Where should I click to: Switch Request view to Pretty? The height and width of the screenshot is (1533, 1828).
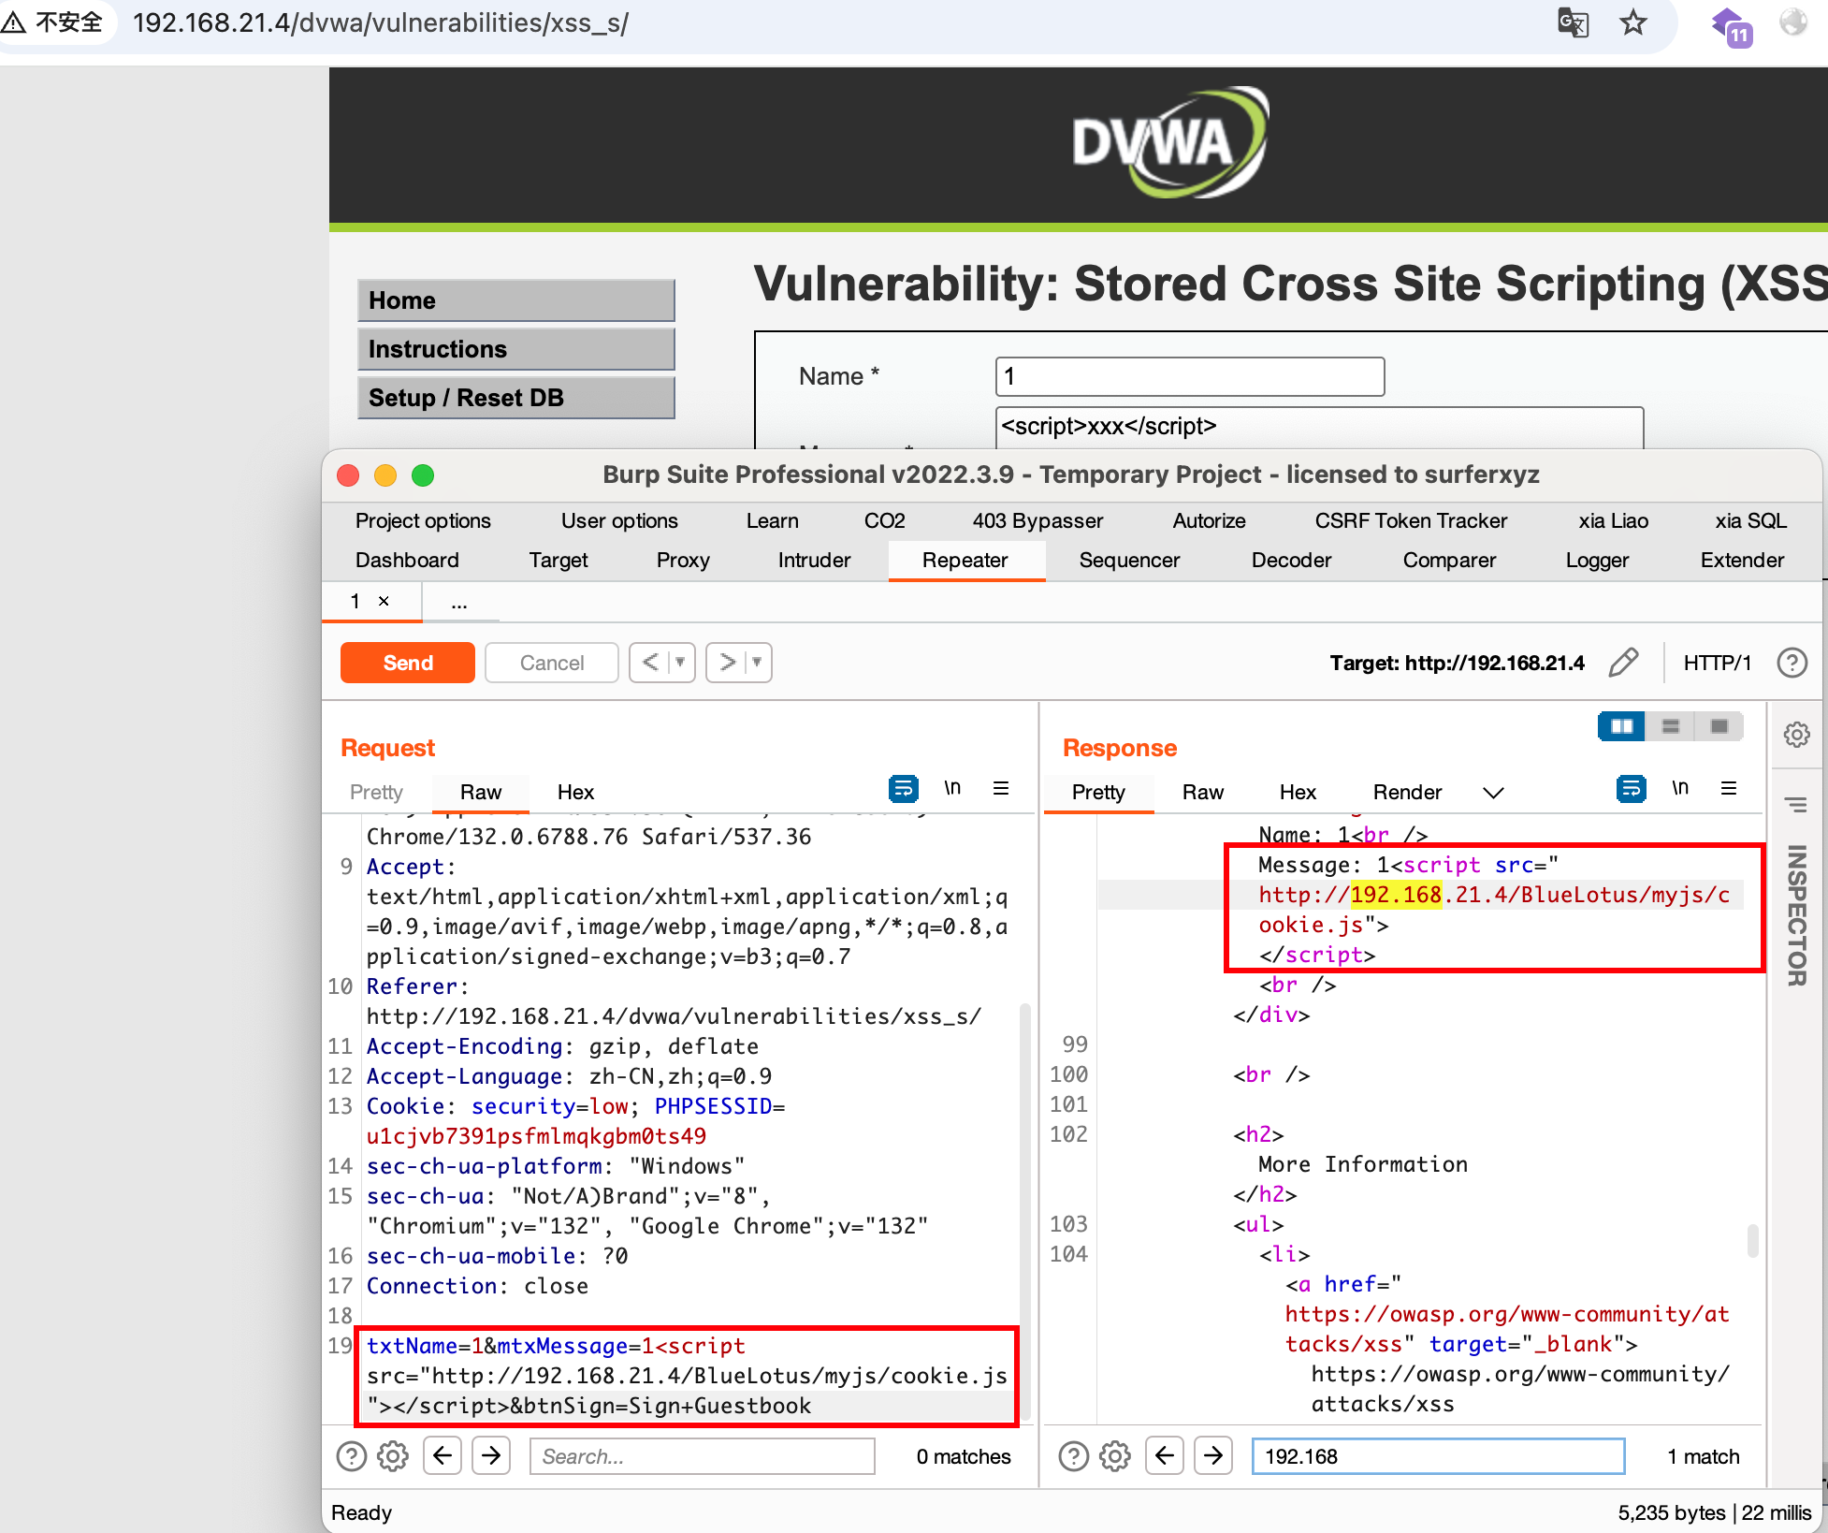click(x=376, y=793)
